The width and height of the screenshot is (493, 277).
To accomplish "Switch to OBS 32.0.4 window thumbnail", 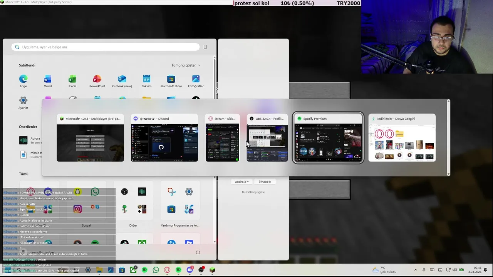I will click(267, 138).
